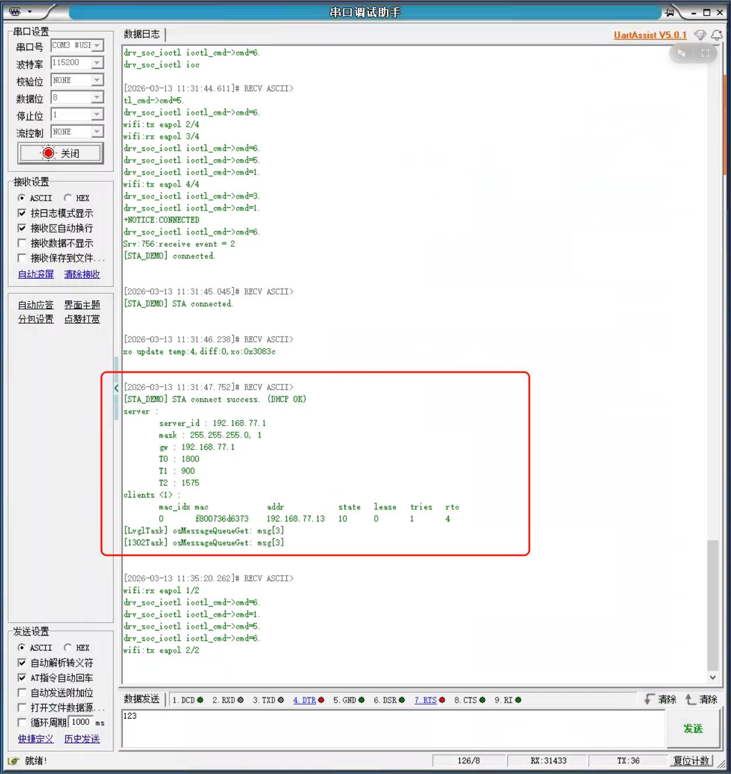
Task: Click the DCD status indicator light
Action: [201, 700]
